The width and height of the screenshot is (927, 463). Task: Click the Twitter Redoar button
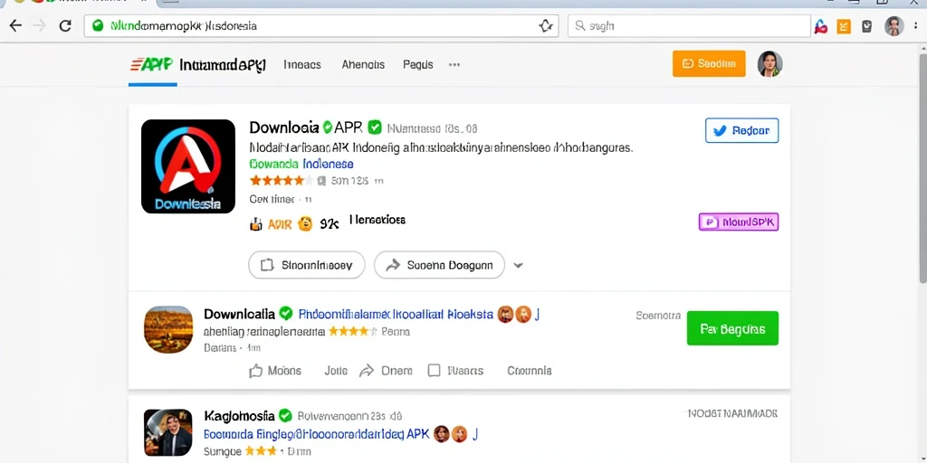[x=742, y=130]
